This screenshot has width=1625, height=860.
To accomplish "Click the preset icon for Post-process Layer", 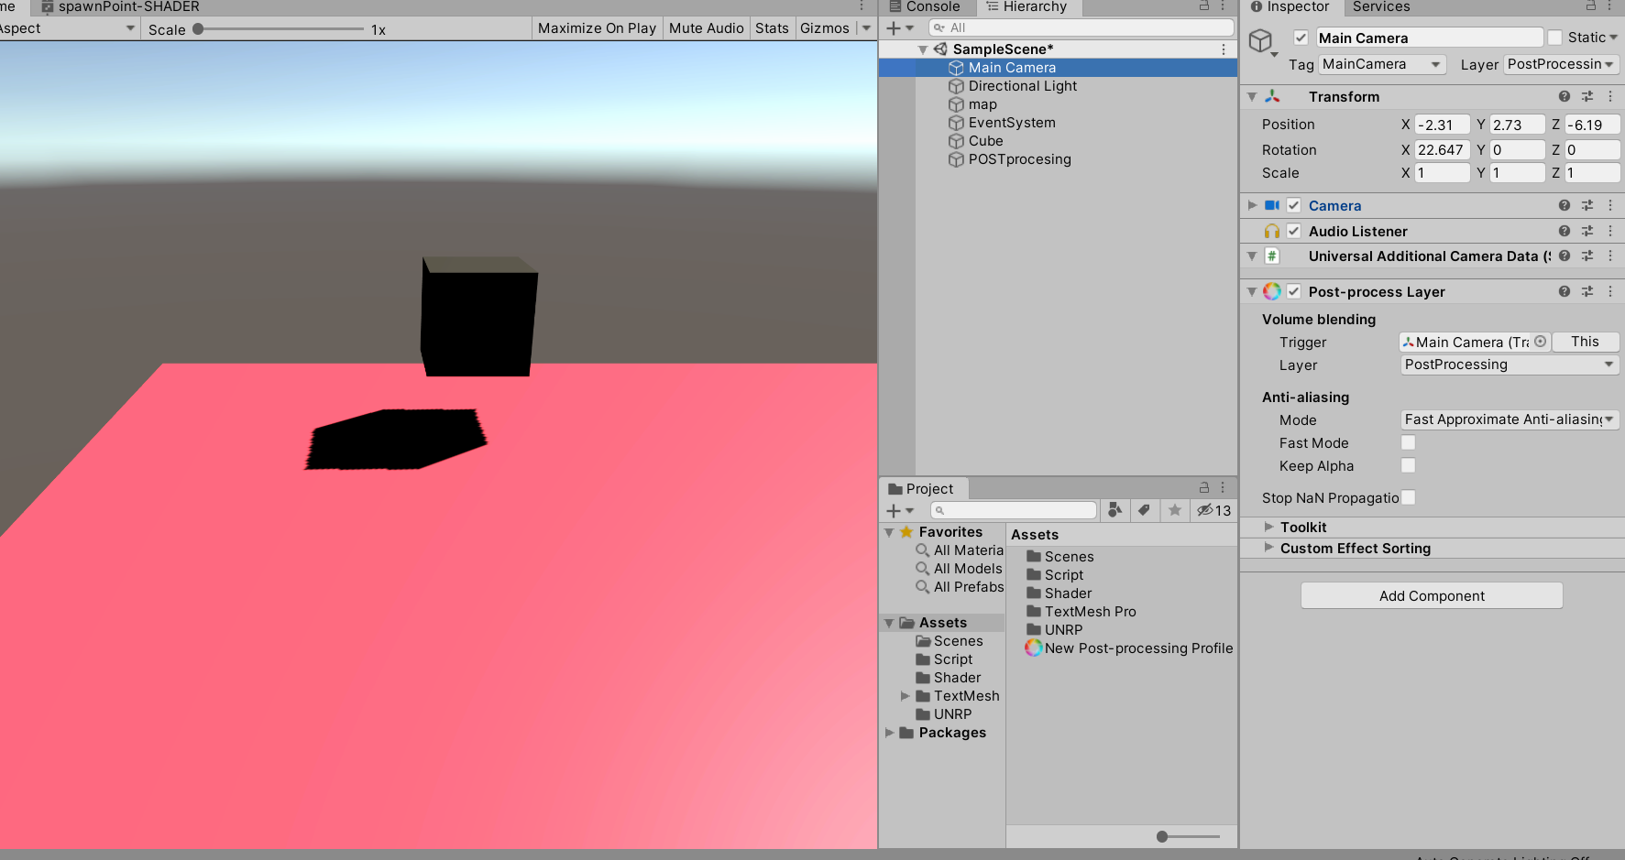I will pyautogui.click(x=1587, y=291).
